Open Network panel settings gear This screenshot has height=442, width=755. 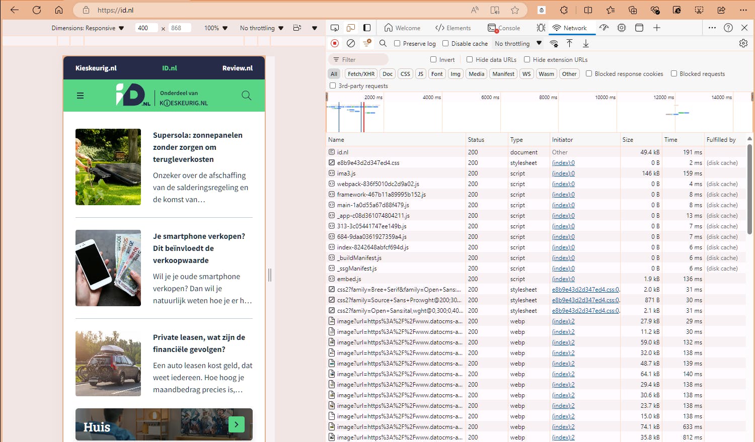[743, 43]
